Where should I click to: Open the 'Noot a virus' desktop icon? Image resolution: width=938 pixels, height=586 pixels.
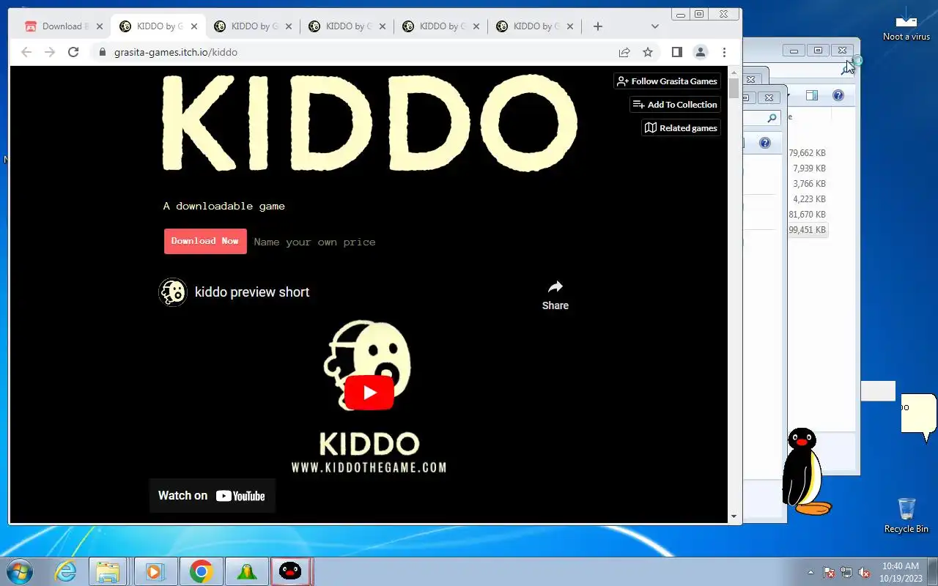(906, 23)
